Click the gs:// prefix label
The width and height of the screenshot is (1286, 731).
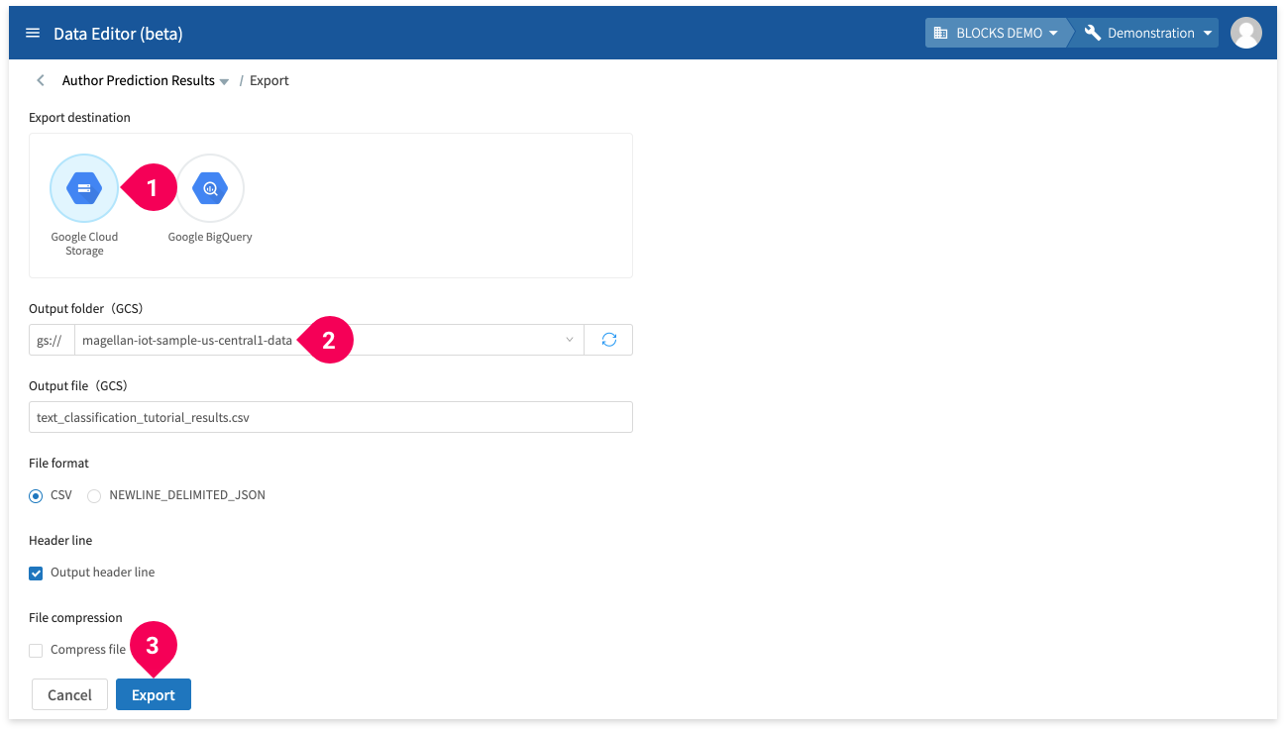pyautogui.click(x=52, y=340)
